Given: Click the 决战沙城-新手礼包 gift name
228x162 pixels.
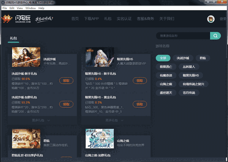Looking at the screenshot, I should point(24,74).
